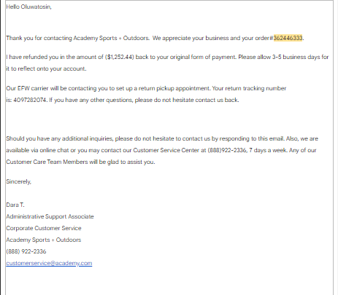Click the title "Administrative Support Associate"
This screenshot has height=295, width=338.
(50, 216)
